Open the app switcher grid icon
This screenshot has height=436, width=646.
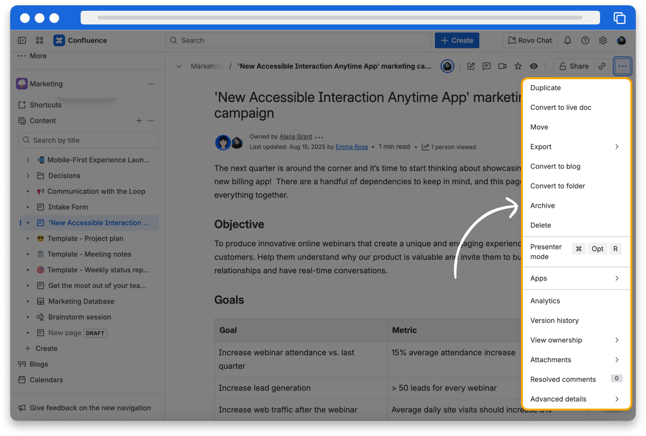40,41
